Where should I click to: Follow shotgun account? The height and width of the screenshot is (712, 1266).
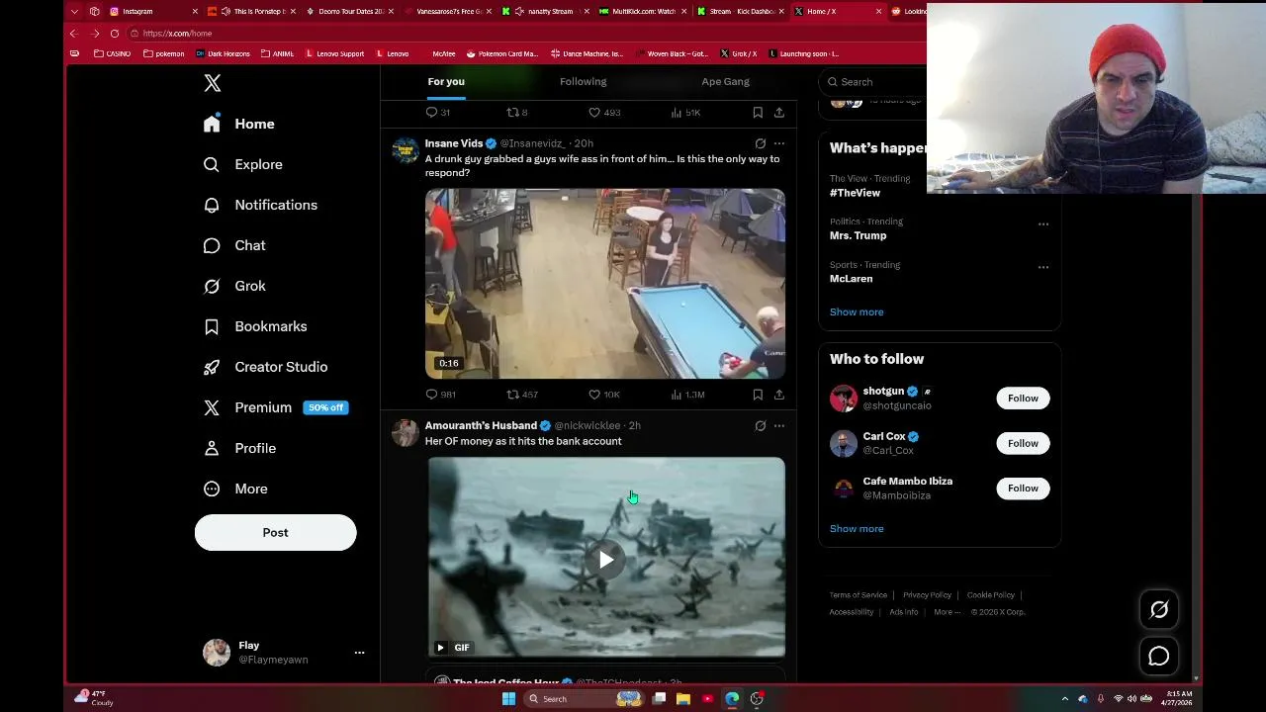[x=1023, y=399]
